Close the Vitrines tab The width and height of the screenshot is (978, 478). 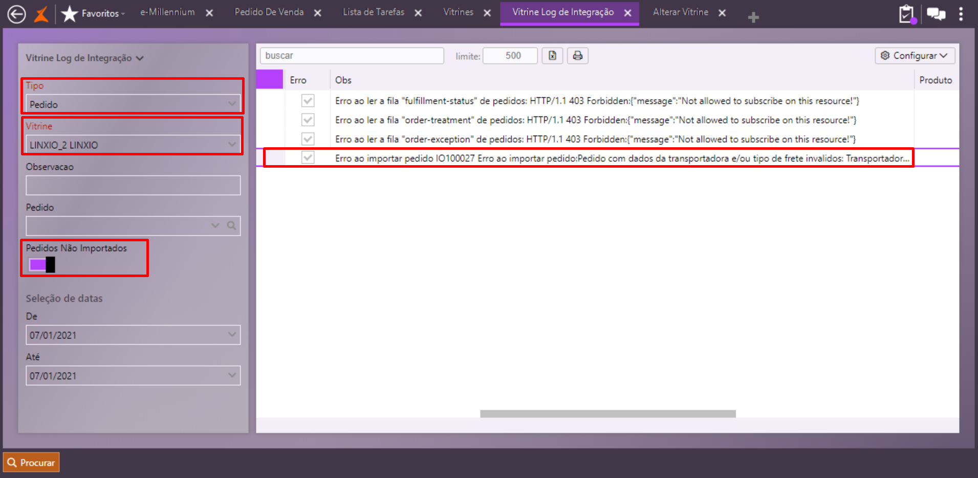point(488,13)
